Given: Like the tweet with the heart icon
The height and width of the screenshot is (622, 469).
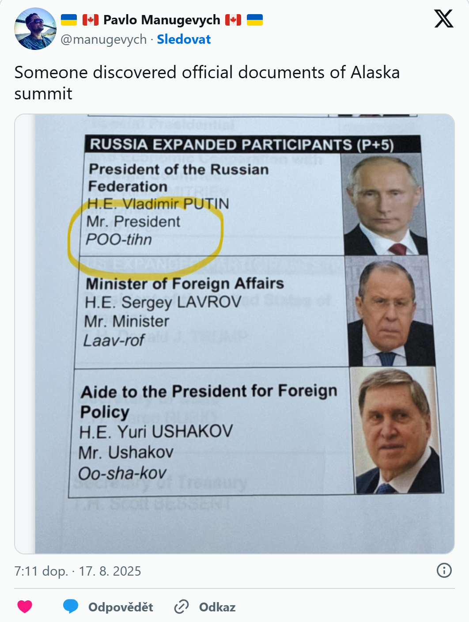Looking at the screenshot, I should pyautogui.click(x=25, y=607).
